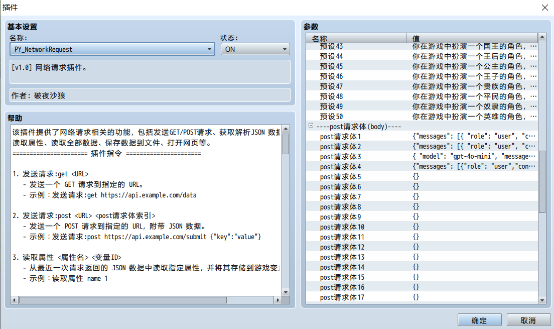This screenshot has height=329, width=554.
Task: Select the 预设47 parameter row
Action: (422, 86)
